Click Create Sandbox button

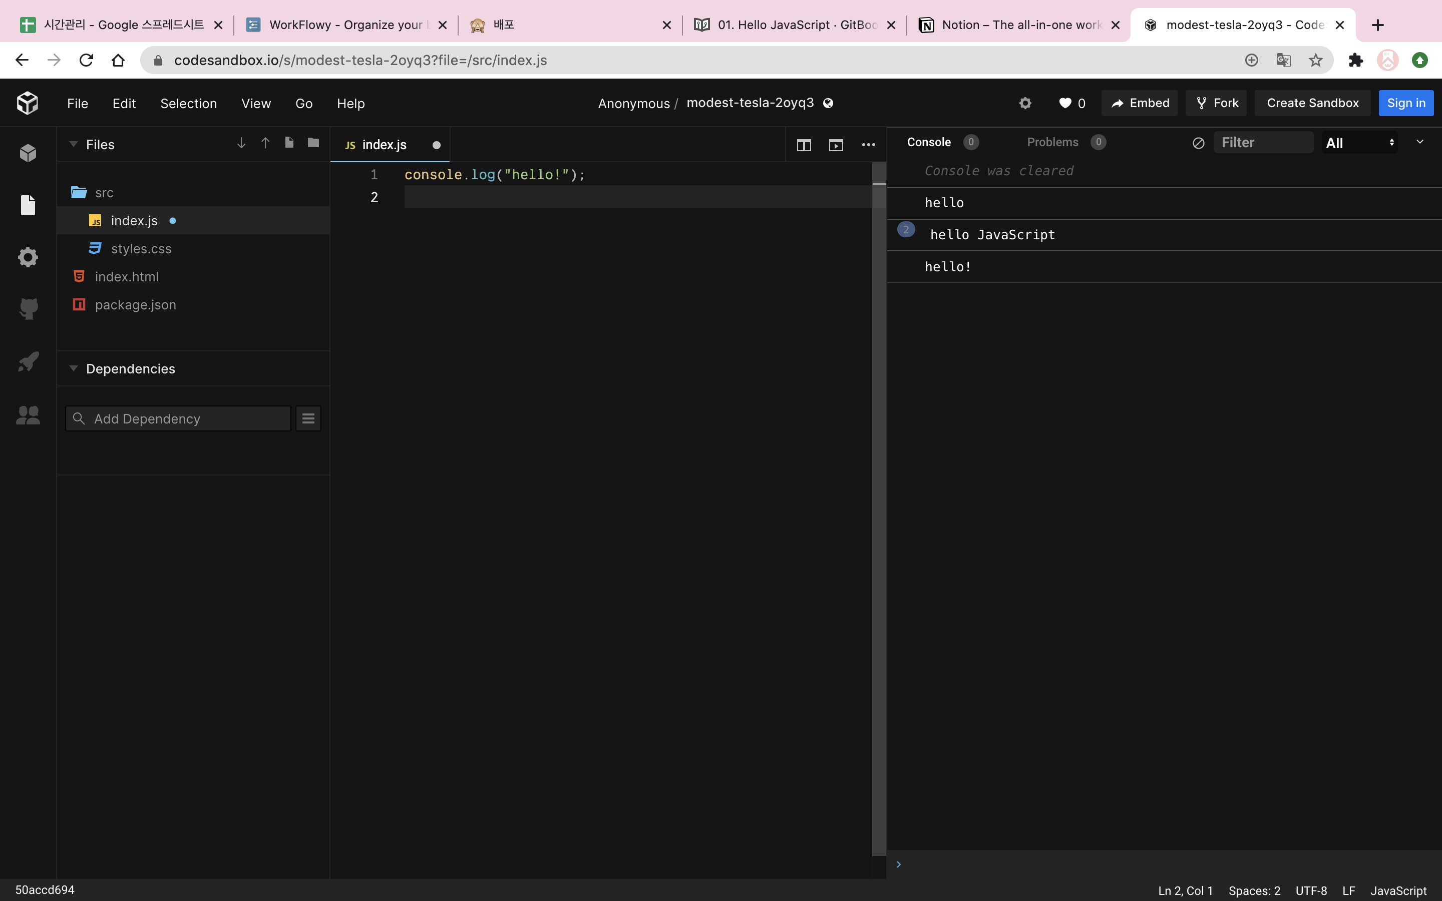tap(1313, 103)
